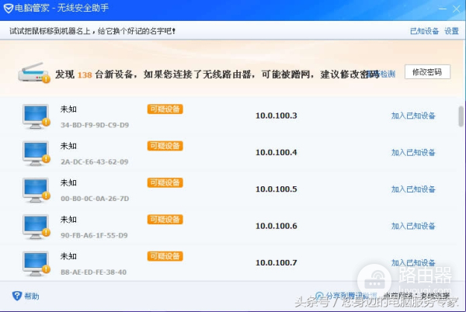The height and width of the screenshot is (312, 466).
Task: Select the monitor icon for 10.0.100.7
Action: click(x=36, y=264)
